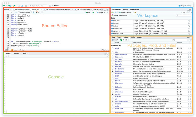The width and height of the screenshot is (196, 117).
Task: Check the babynames package checkbox
Action: [113, 57]
